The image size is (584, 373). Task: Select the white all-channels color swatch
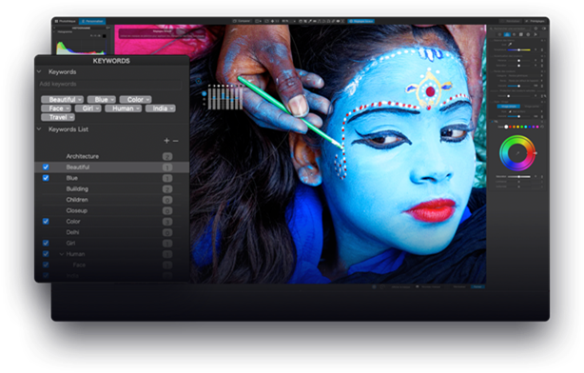[506, 127]
